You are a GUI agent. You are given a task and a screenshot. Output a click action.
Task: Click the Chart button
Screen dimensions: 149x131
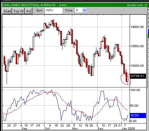(x=7, y=11)
